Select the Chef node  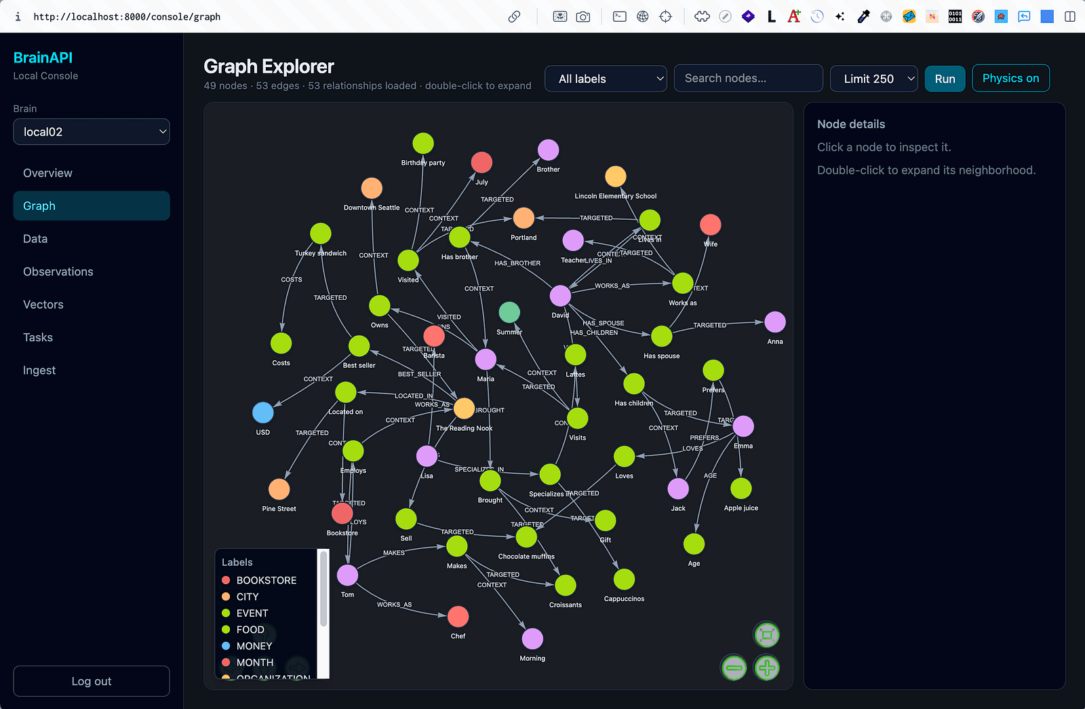pyautogui.click(x=458, y=617)
